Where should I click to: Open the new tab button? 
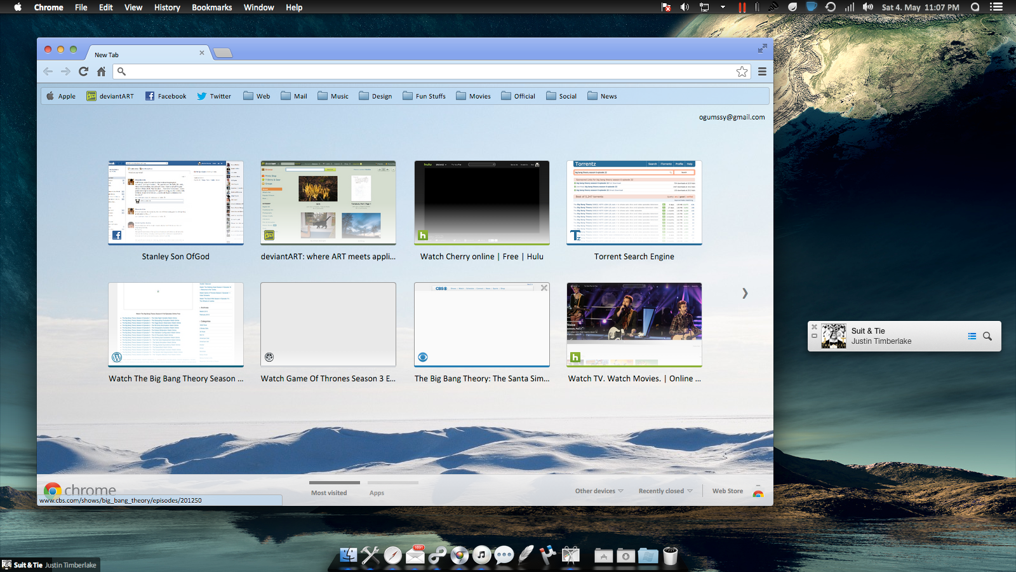[x=222, y=53]
